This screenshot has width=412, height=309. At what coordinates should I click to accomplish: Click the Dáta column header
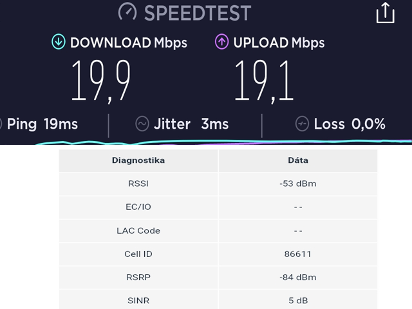[x=298, y=160]
